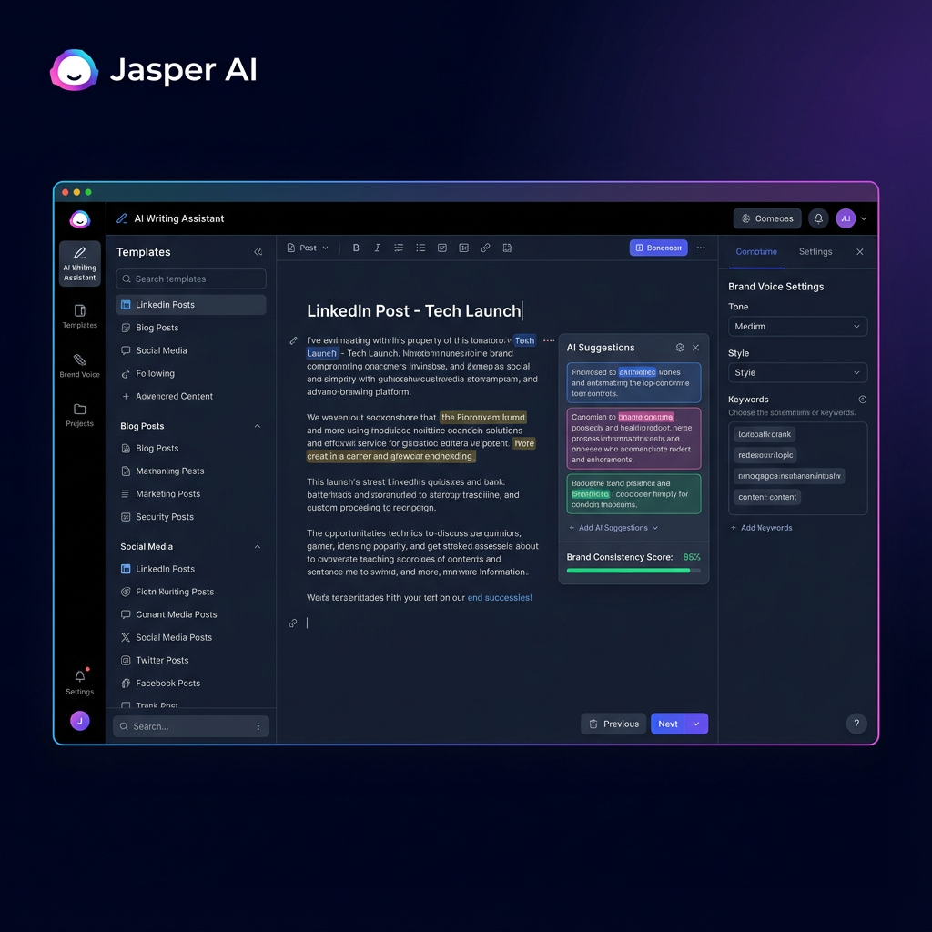Click the checklist icon in editor toolbar
This screenshot has width=932, height=932.
tap(442, 248)
